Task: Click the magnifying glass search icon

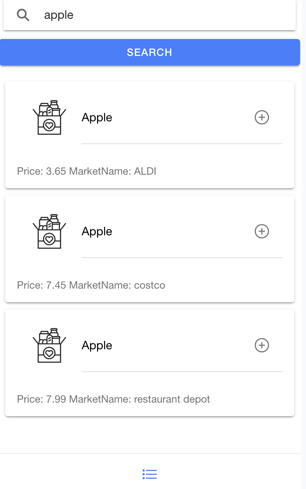Action: [23, 15]
